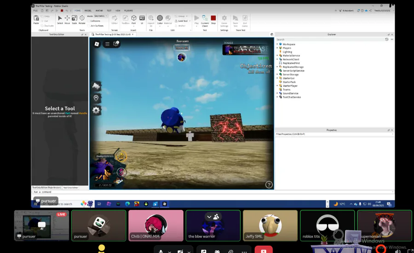Activate the Scale tool
Image resolution: width=414 pixels, height=253 pixels.
click(75, 20)
